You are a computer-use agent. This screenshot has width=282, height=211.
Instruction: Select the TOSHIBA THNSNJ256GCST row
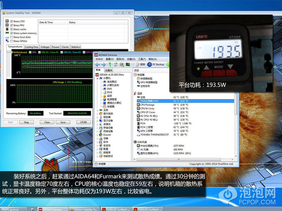pyautogui.click(x=185, y=134)
